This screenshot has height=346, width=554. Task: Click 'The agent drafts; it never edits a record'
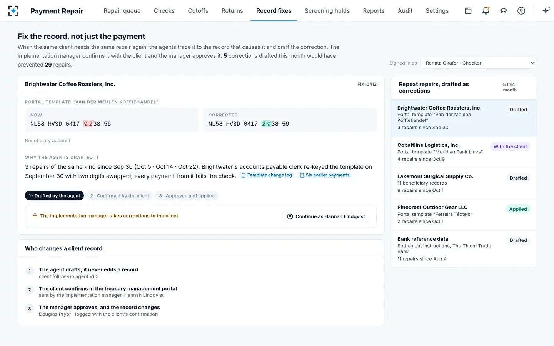click(x=88, y=269)
